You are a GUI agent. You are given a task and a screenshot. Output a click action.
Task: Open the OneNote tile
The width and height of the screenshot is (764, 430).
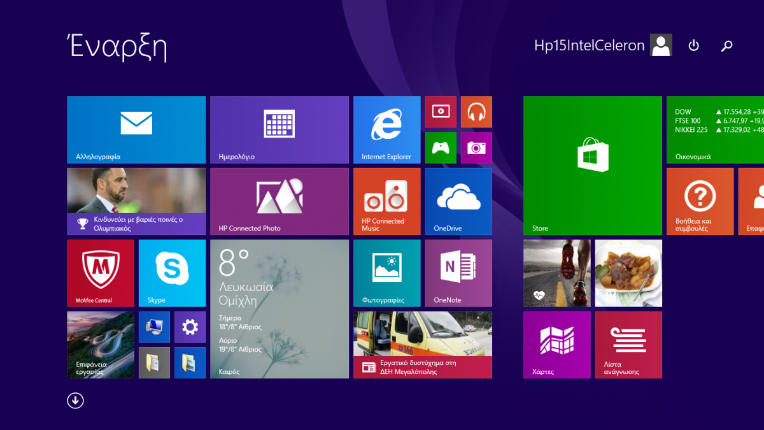[x=458, y=273]
